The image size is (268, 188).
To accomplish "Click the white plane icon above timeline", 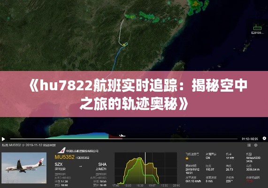I will click(x=122, y=136).
